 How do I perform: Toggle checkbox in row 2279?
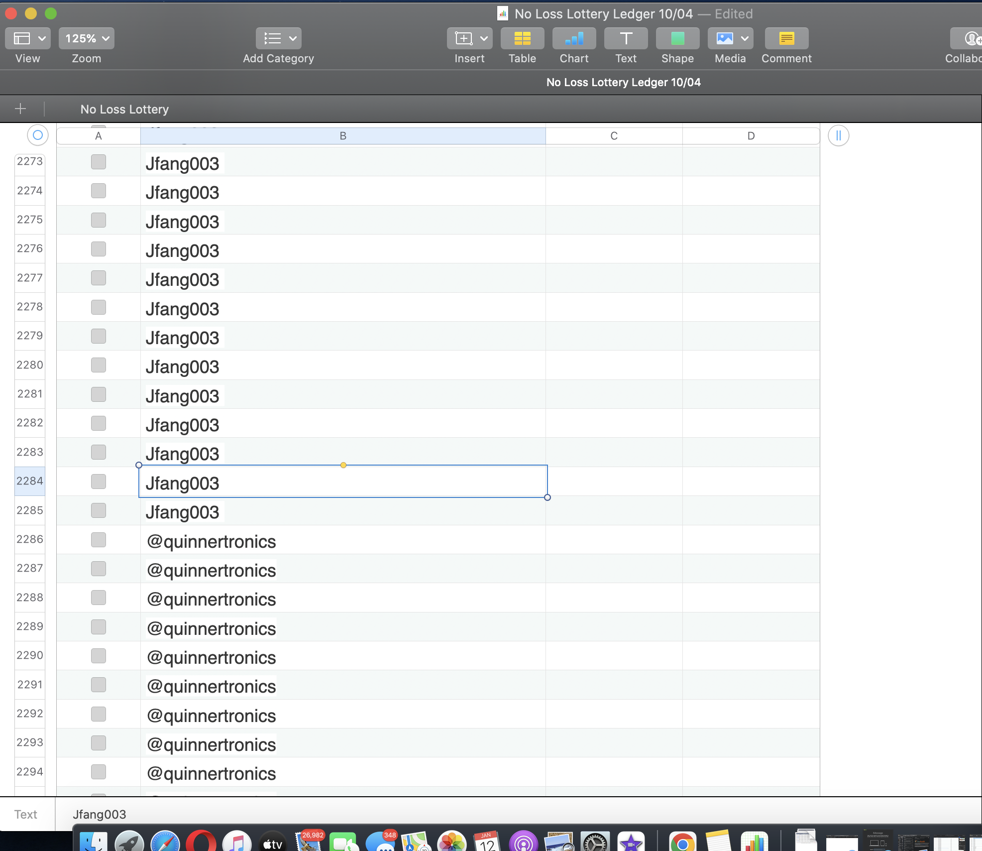point(99,336)
